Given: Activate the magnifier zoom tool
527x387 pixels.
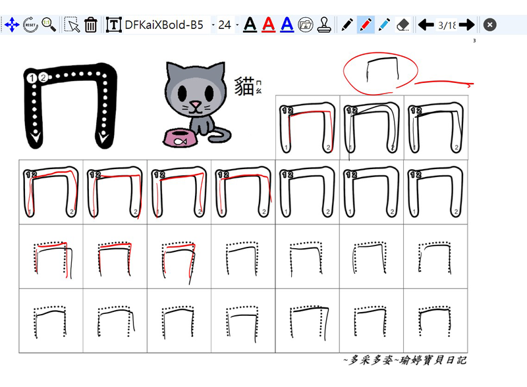Looking at the screenshot, I should tap(49, 25).
